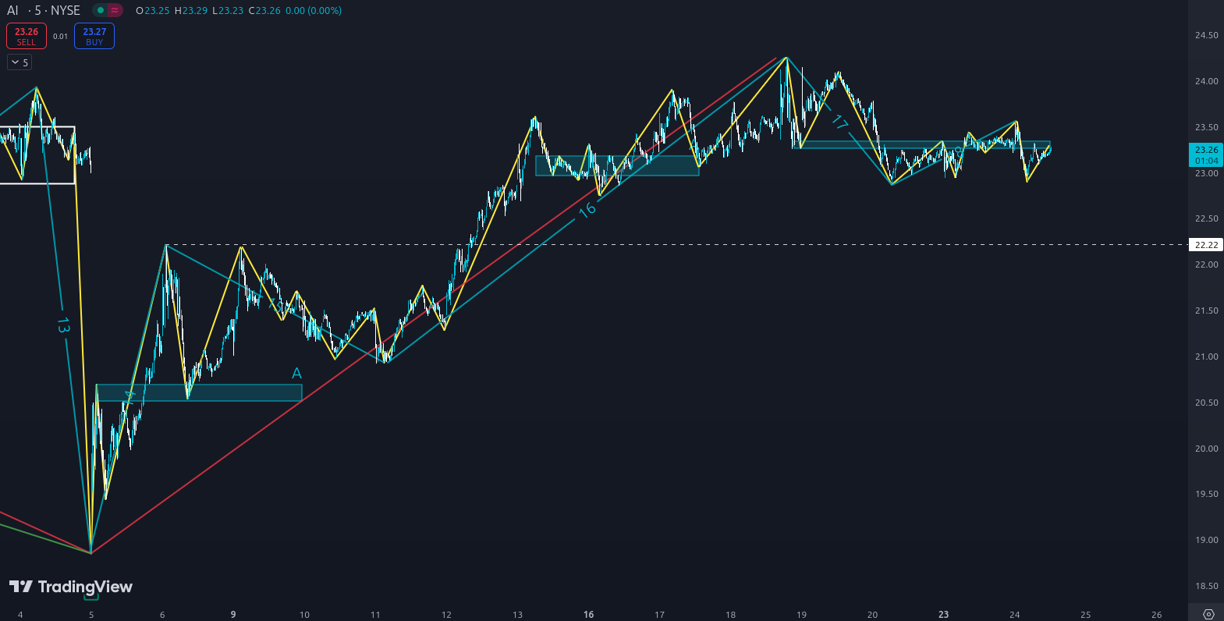The image size is (1224, 621).
Task: Click the green market status dot
Action: [x=100, y=11]
